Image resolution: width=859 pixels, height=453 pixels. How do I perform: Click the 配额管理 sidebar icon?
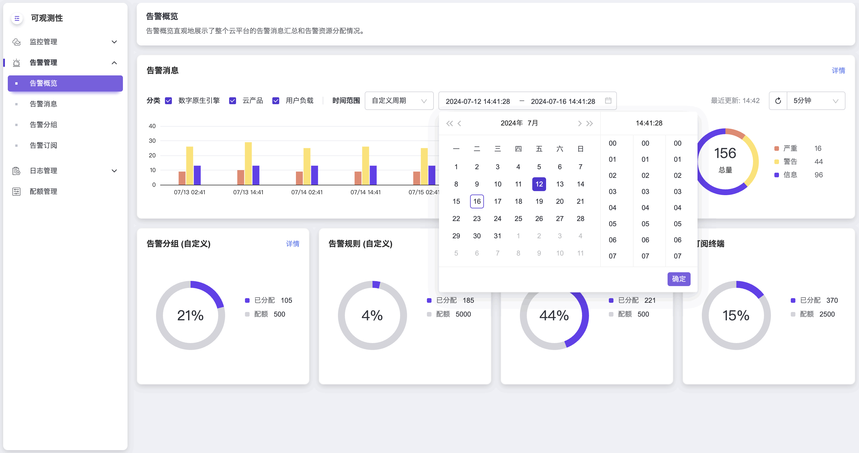click(x=16, y=191)
